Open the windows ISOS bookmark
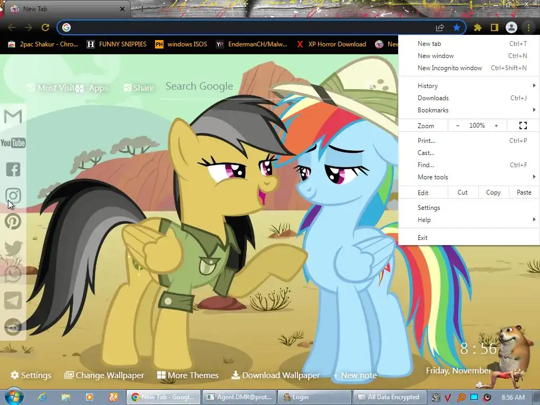 coord(181,44)
